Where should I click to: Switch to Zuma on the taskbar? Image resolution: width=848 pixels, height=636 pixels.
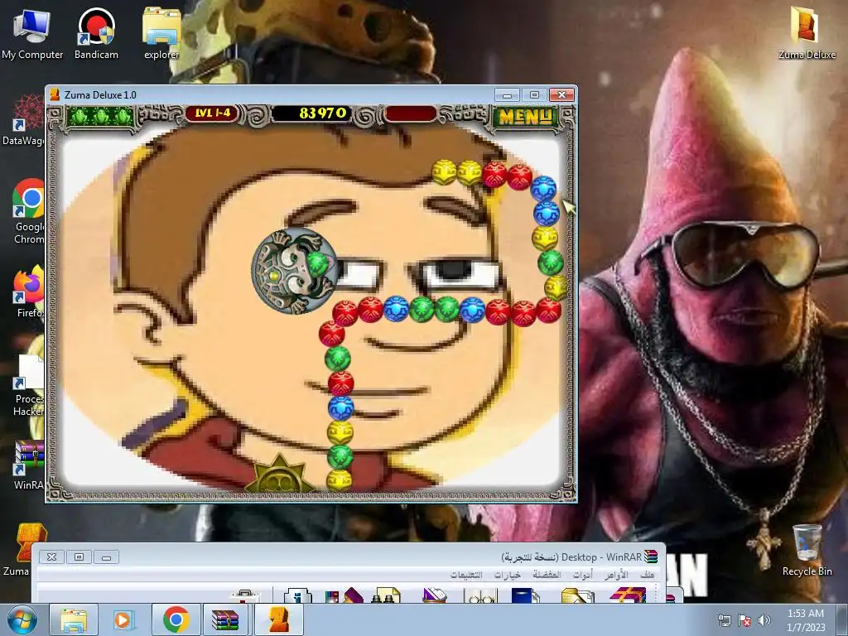tap(278, 619)
